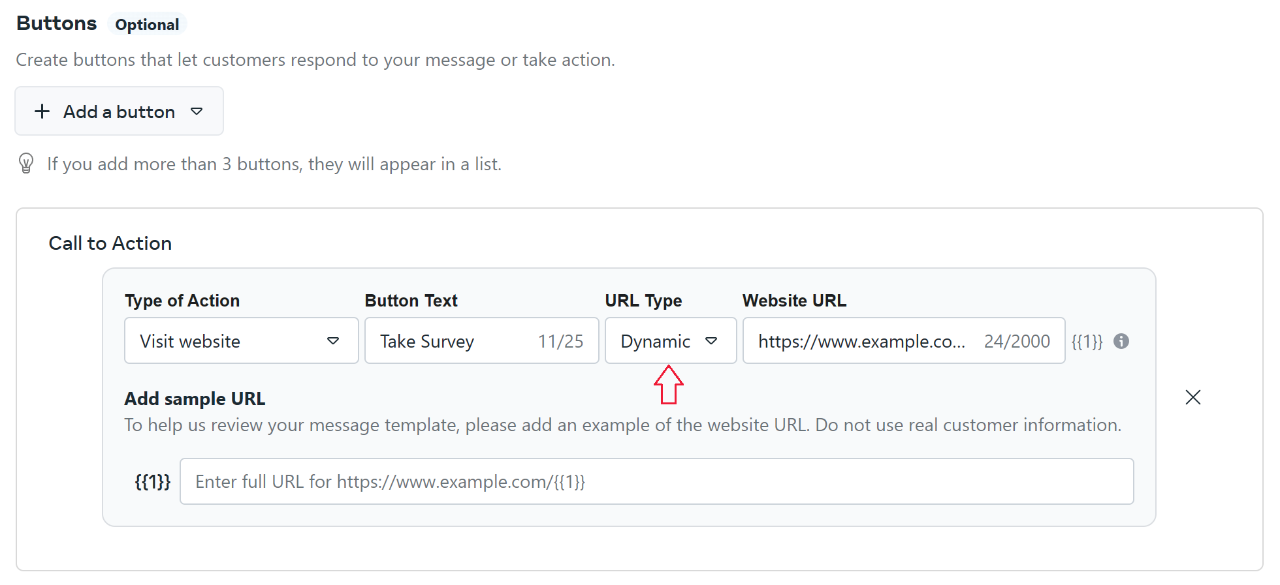1280x585 pixels.
Task: Click the Button Text field with Take Survey
Action: 451,341
